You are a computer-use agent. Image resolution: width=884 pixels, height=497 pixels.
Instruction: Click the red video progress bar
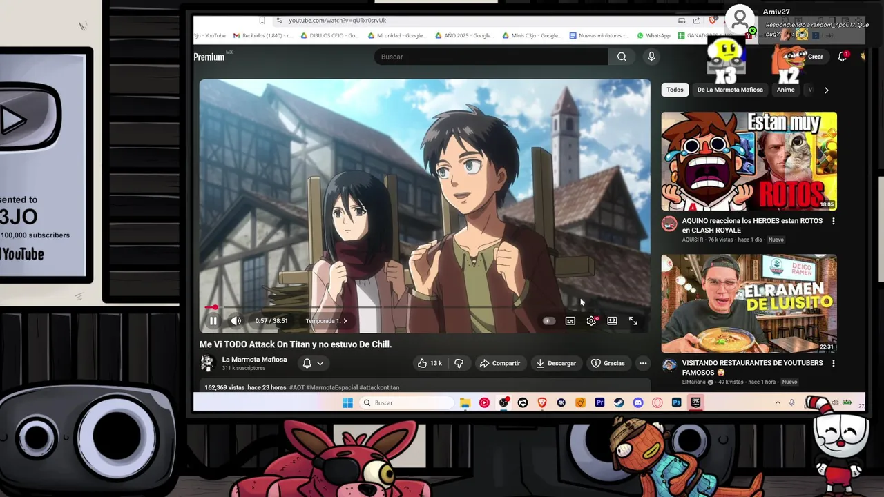(425, 307)
